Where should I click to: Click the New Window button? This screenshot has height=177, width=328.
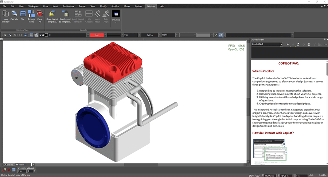5,16
